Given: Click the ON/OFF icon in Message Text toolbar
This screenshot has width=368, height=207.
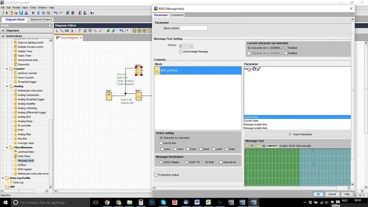Looking at the screenshot, I should tap(272, 145).
